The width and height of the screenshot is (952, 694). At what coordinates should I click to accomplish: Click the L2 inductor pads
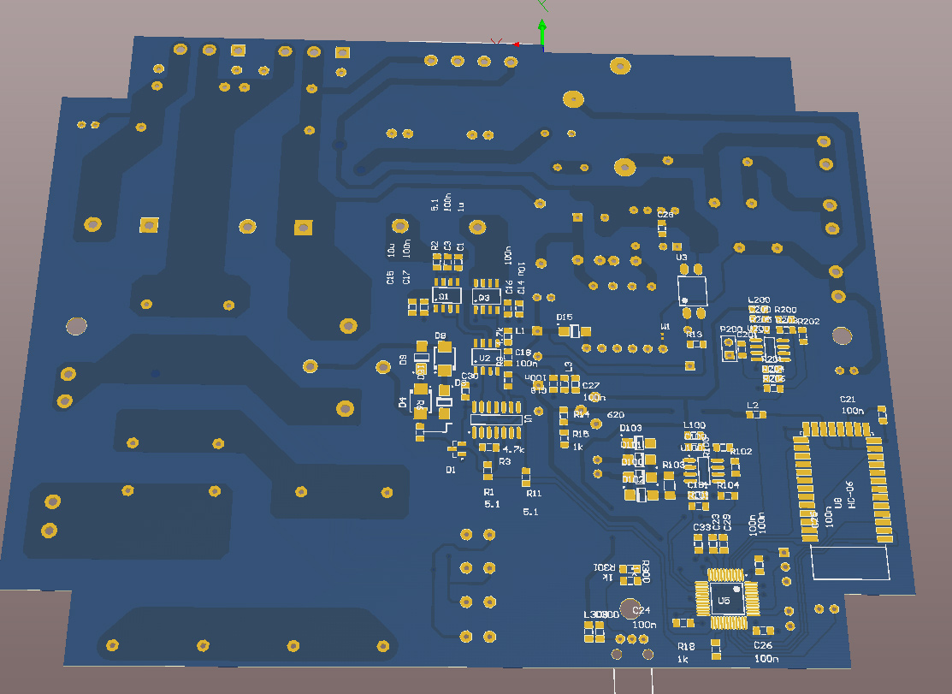click(x=754, y=415)
